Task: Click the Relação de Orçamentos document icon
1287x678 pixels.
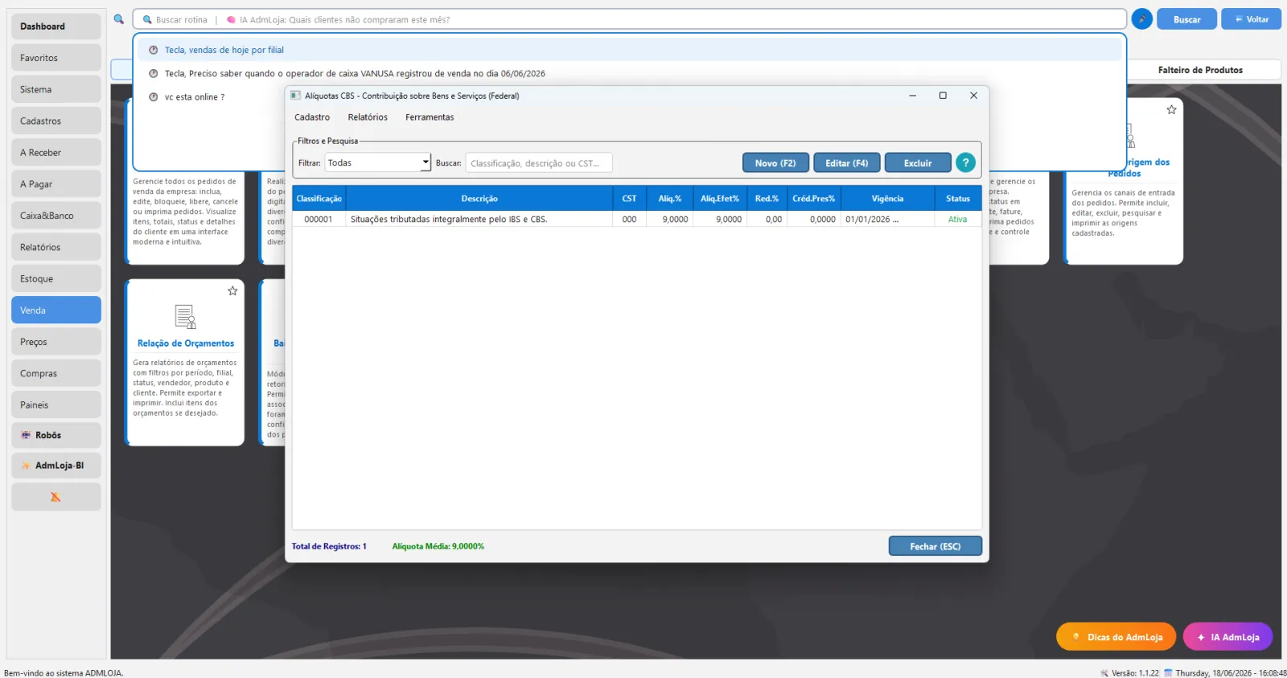Action: tap(185, 317)
